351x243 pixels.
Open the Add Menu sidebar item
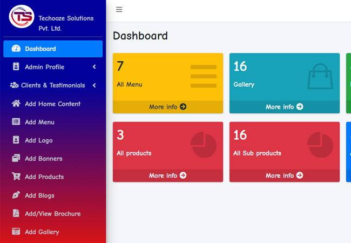(39, 122)
